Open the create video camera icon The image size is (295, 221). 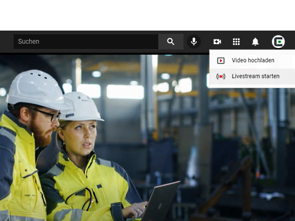(217, 42)
